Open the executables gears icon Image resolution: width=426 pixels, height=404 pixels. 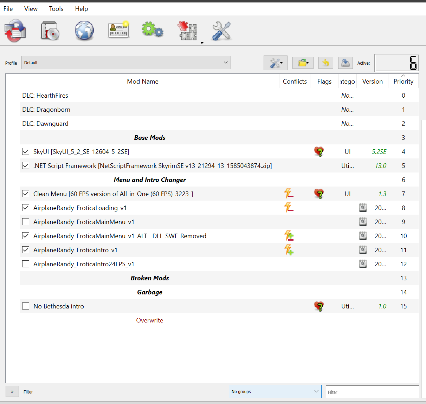153,30
